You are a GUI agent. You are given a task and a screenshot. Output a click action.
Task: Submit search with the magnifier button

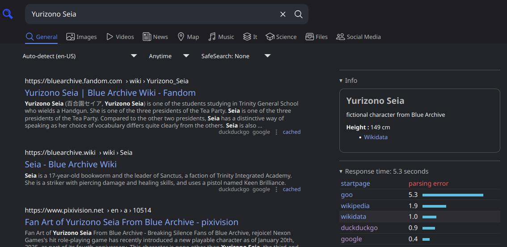click(x=299, y=14)
